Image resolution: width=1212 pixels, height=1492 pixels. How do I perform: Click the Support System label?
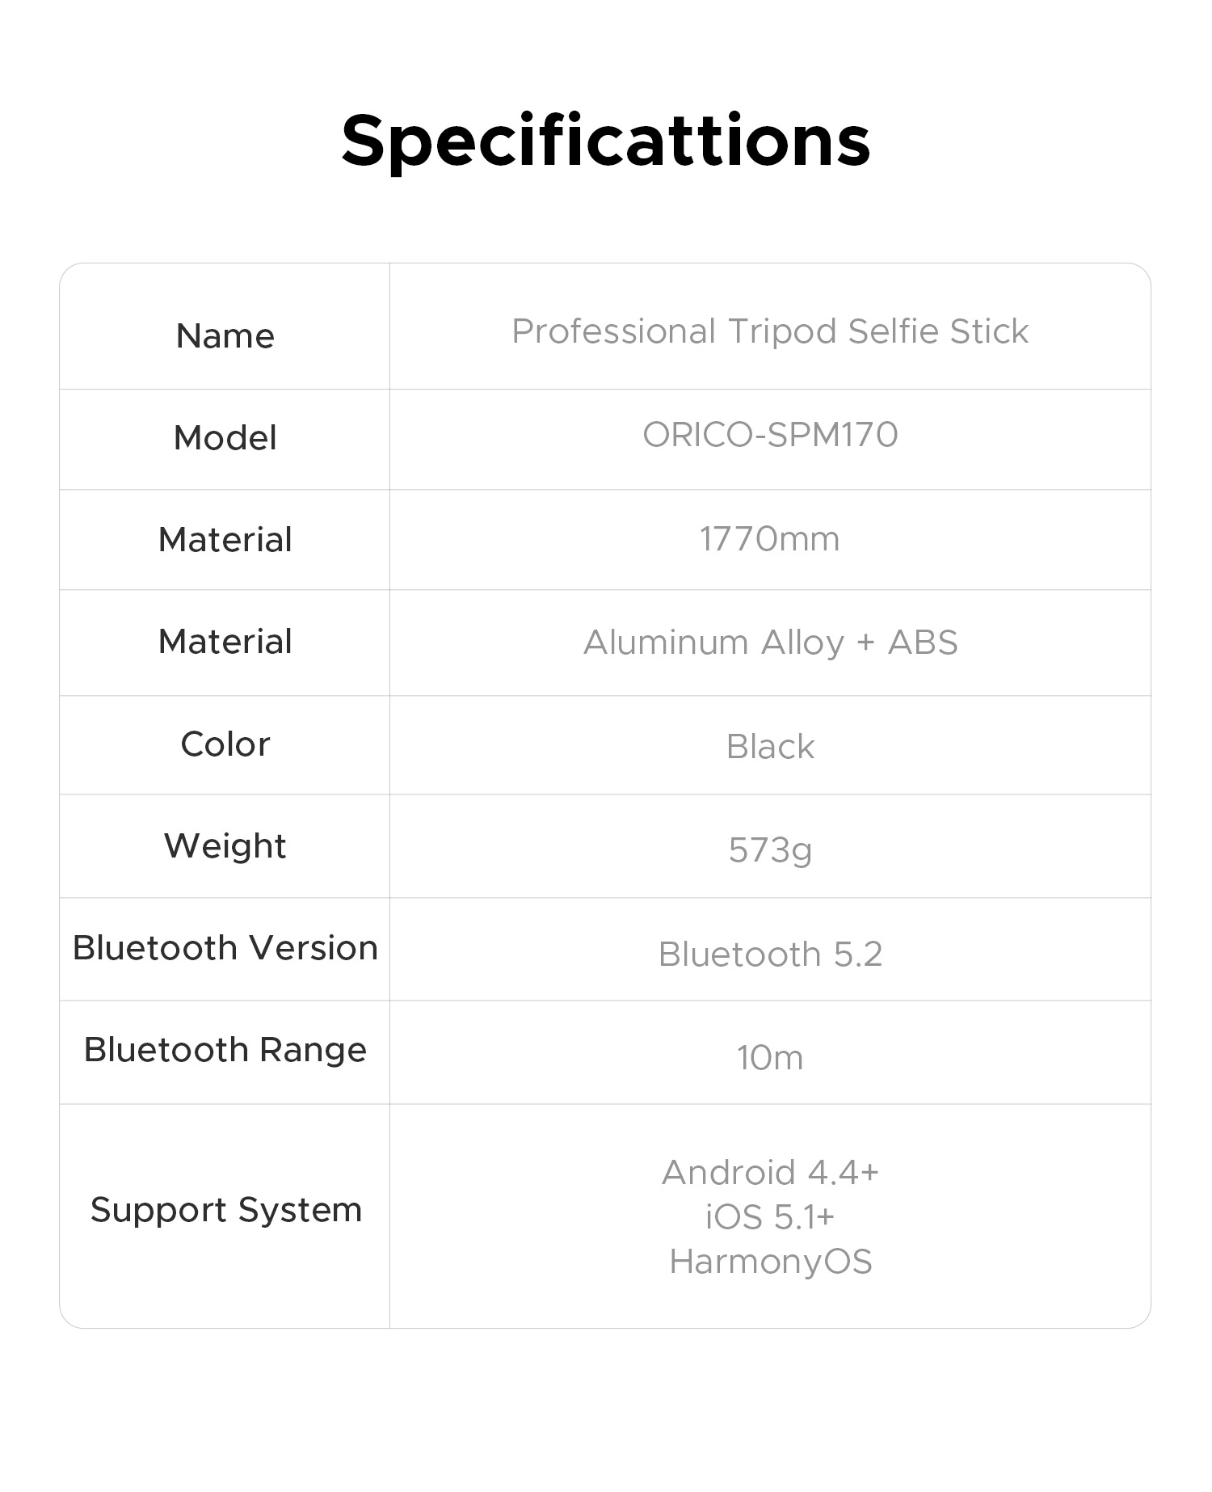tap(225, 1210)
